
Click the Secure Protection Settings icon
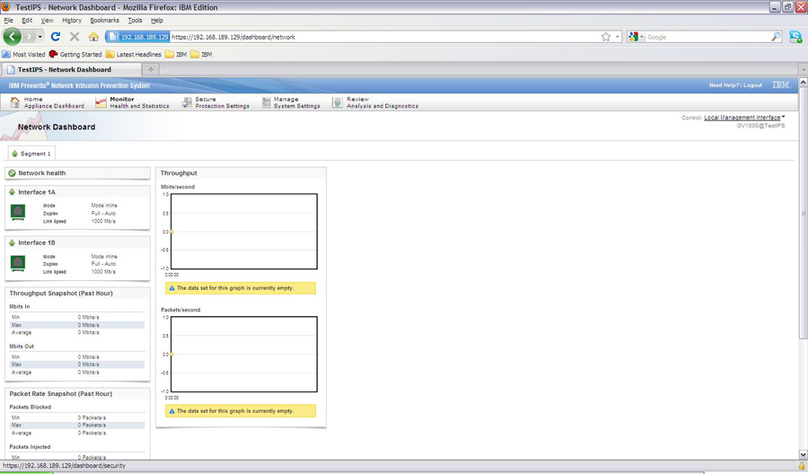[187, 102]
